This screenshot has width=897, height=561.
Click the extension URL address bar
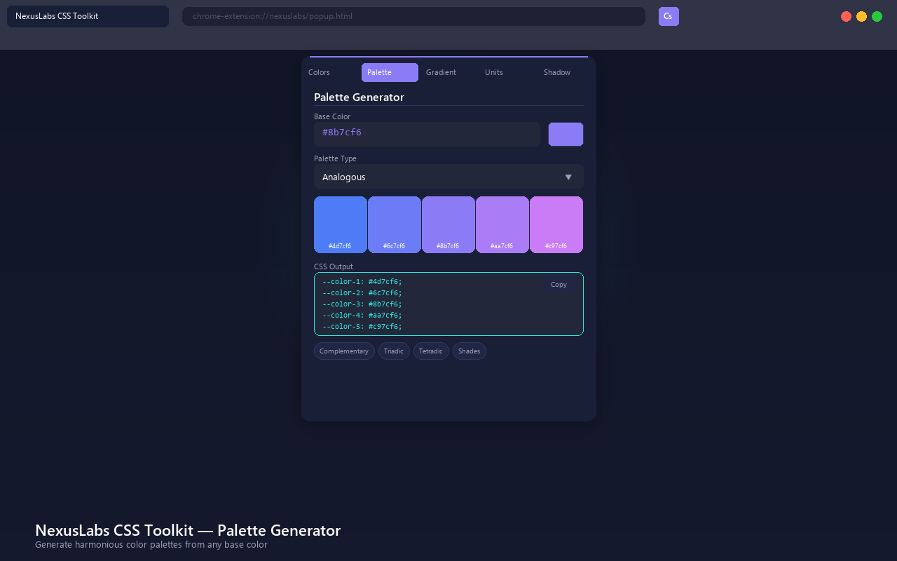(x=413, y=16)
